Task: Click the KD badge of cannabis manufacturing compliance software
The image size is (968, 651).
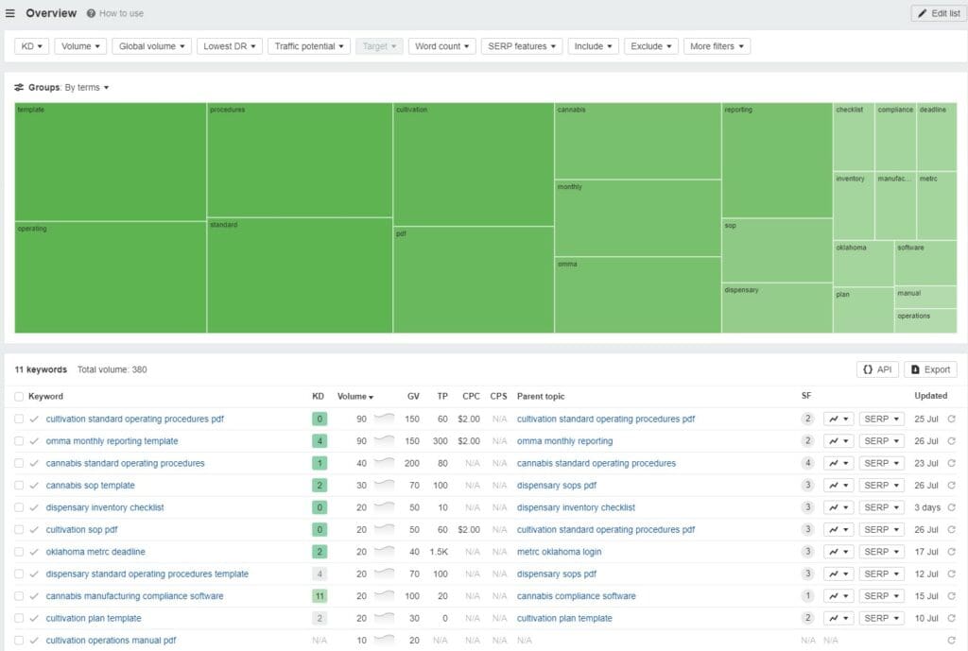Action: coord(320,595)
